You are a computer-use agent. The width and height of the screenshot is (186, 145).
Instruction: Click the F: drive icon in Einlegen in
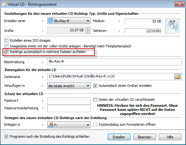pyautogui.click(x=51, y=125)
